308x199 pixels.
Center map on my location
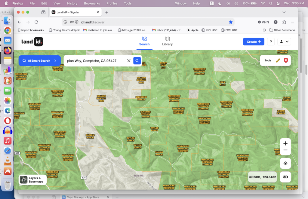point(285,164)
